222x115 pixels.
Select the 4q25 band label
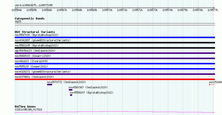(x=18, y=21)
